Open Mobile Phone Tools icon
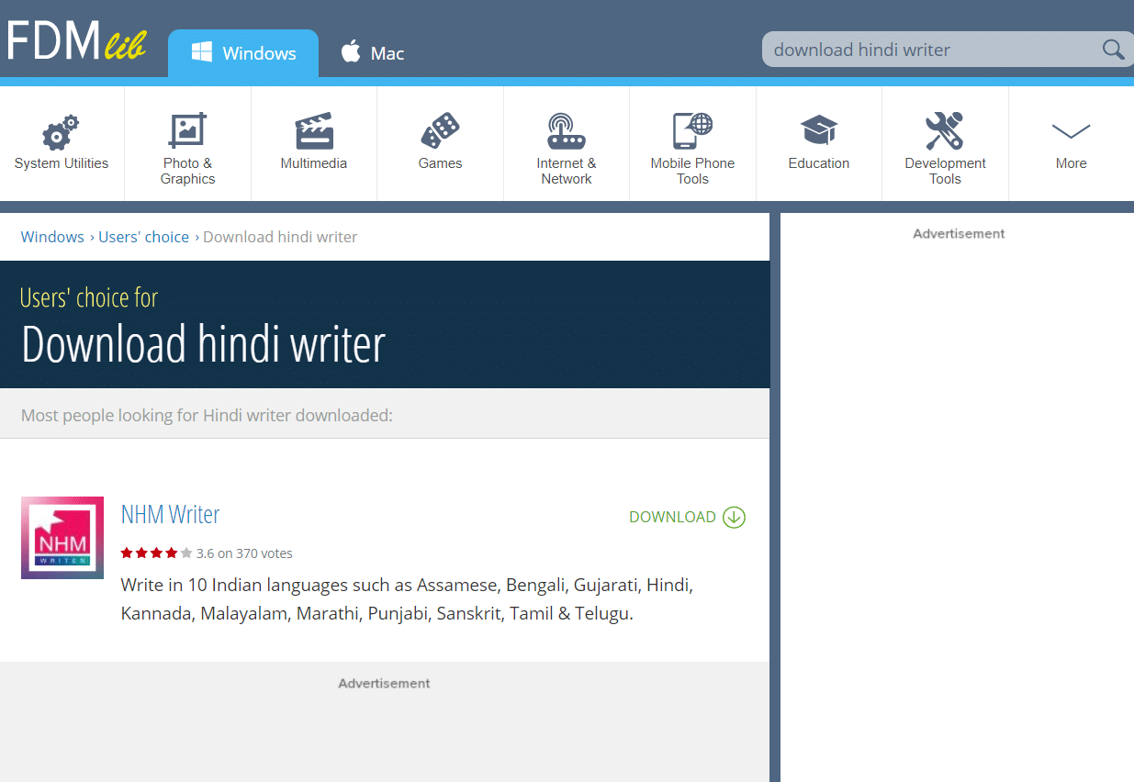The height and width of the screenshot is (782, 1134). (693, 130)
